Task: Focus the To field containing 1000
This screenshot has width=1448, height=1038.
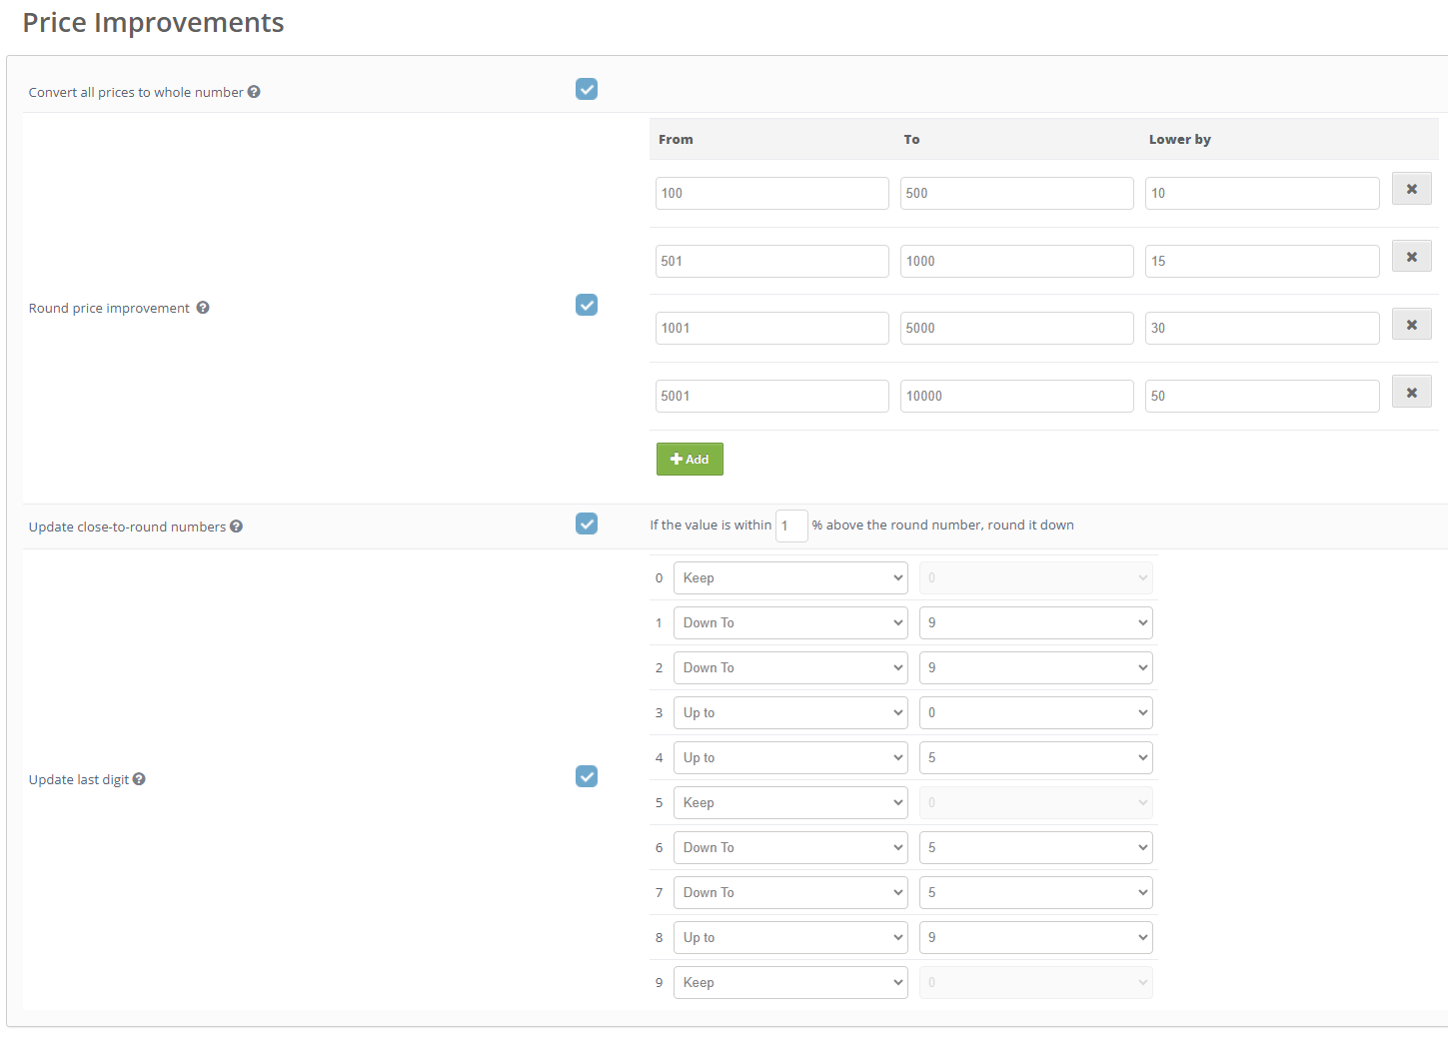Action: 1016,261
